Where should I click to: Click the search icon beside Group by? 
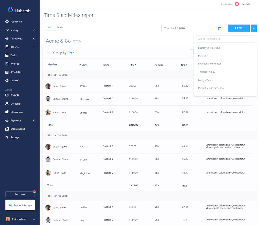193,53
